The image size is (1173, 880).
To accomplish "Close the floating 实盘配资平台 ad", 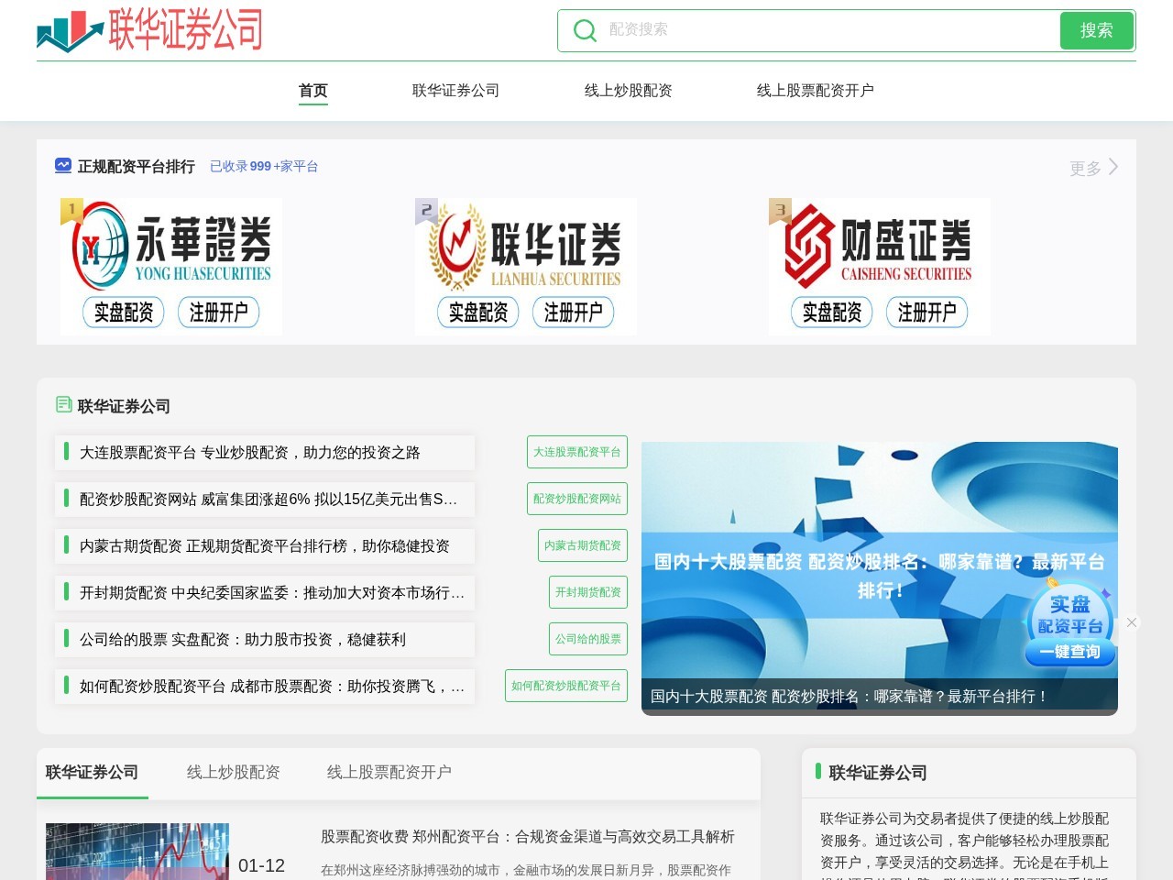I will (1132, 622).
